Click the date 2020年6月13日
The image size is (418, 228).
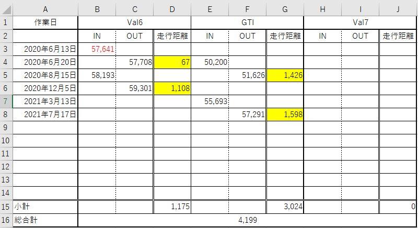(x=45, y=49)
